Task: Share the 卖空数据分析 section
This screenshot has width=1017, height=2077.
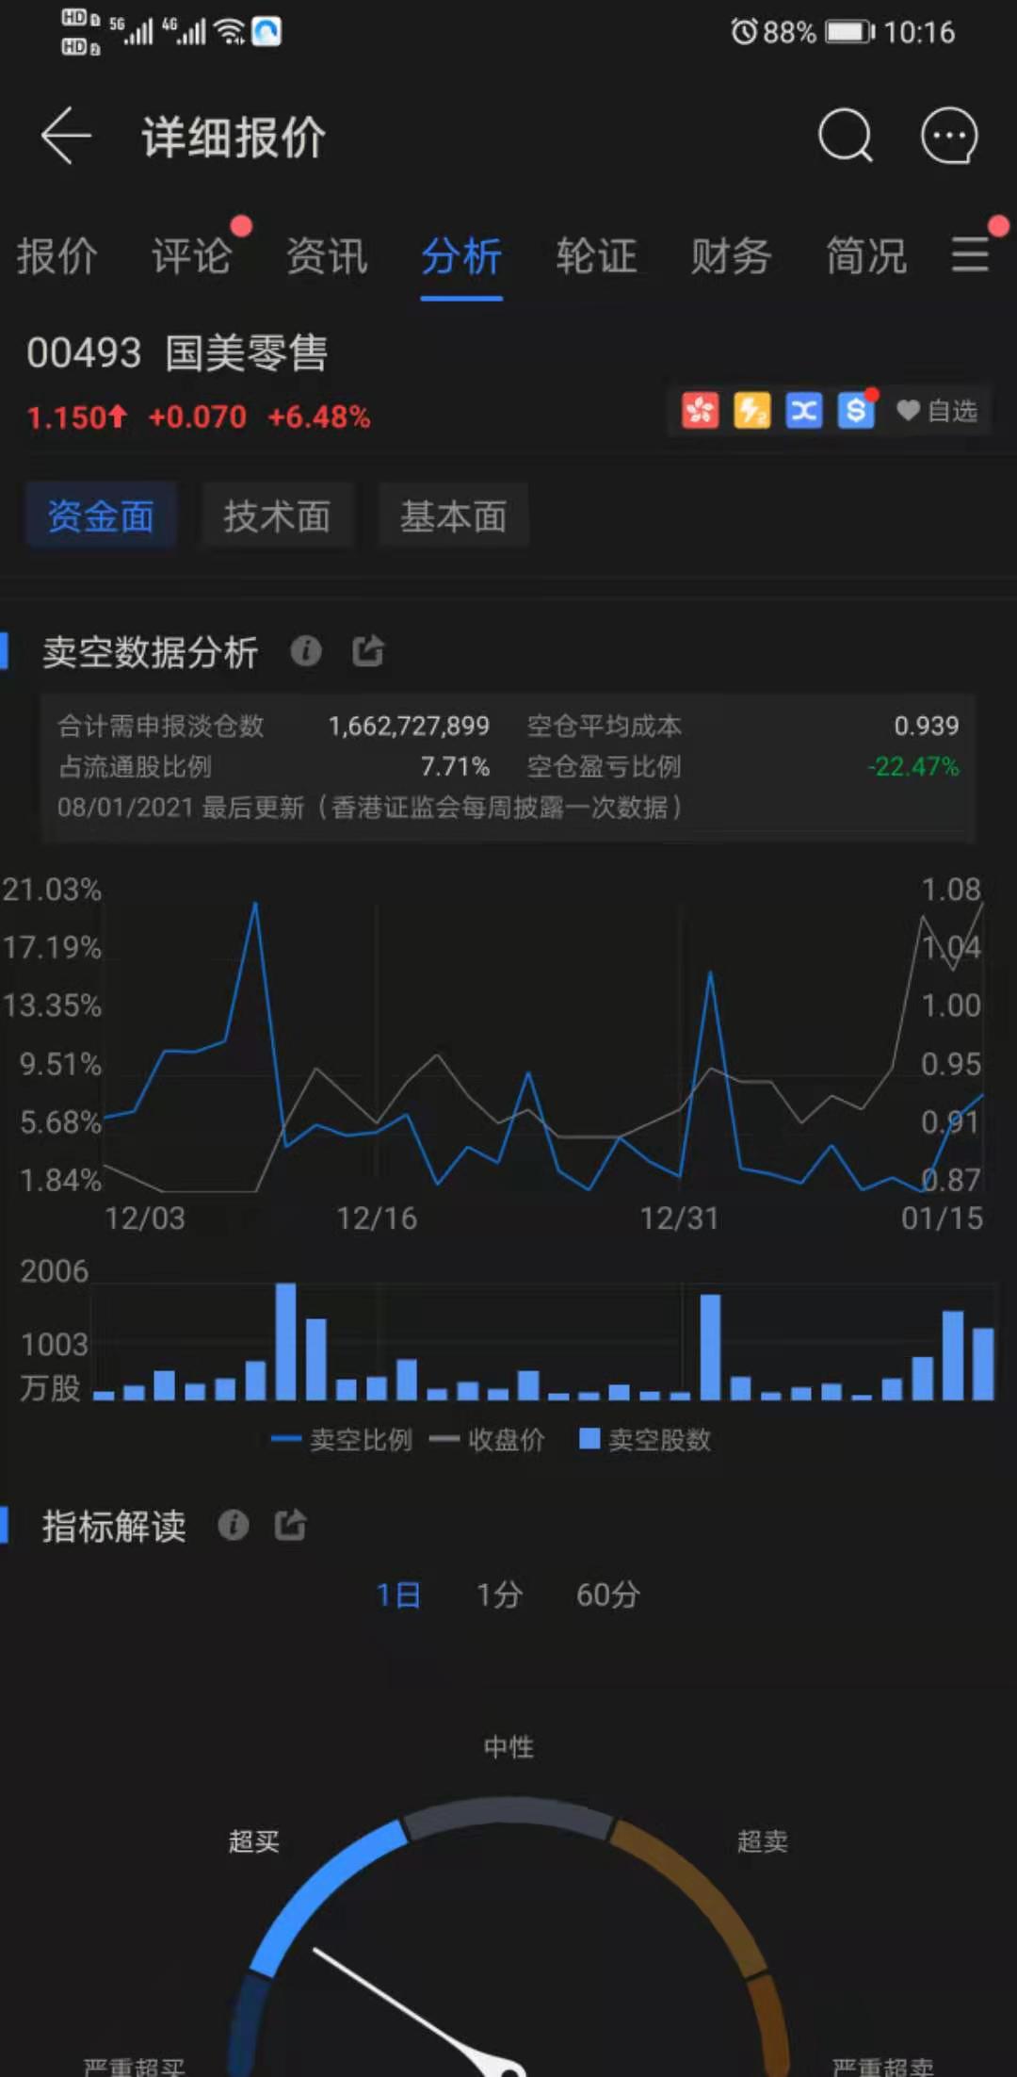Action: coord(368,650)
